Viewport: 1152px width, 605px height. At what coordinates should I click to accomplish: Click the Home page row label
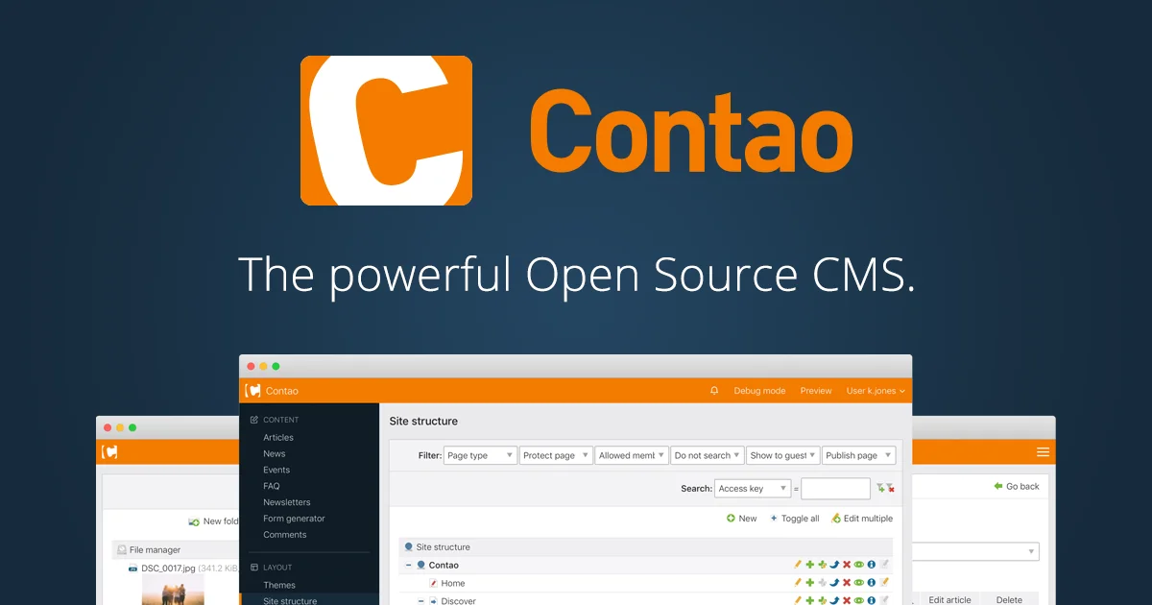[453, 583]
